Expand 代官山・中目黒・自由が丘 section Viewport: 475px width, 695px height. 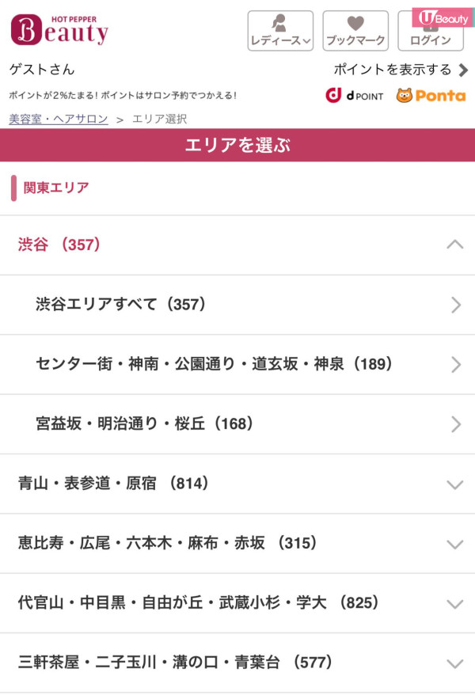click(x=237, y=603)
